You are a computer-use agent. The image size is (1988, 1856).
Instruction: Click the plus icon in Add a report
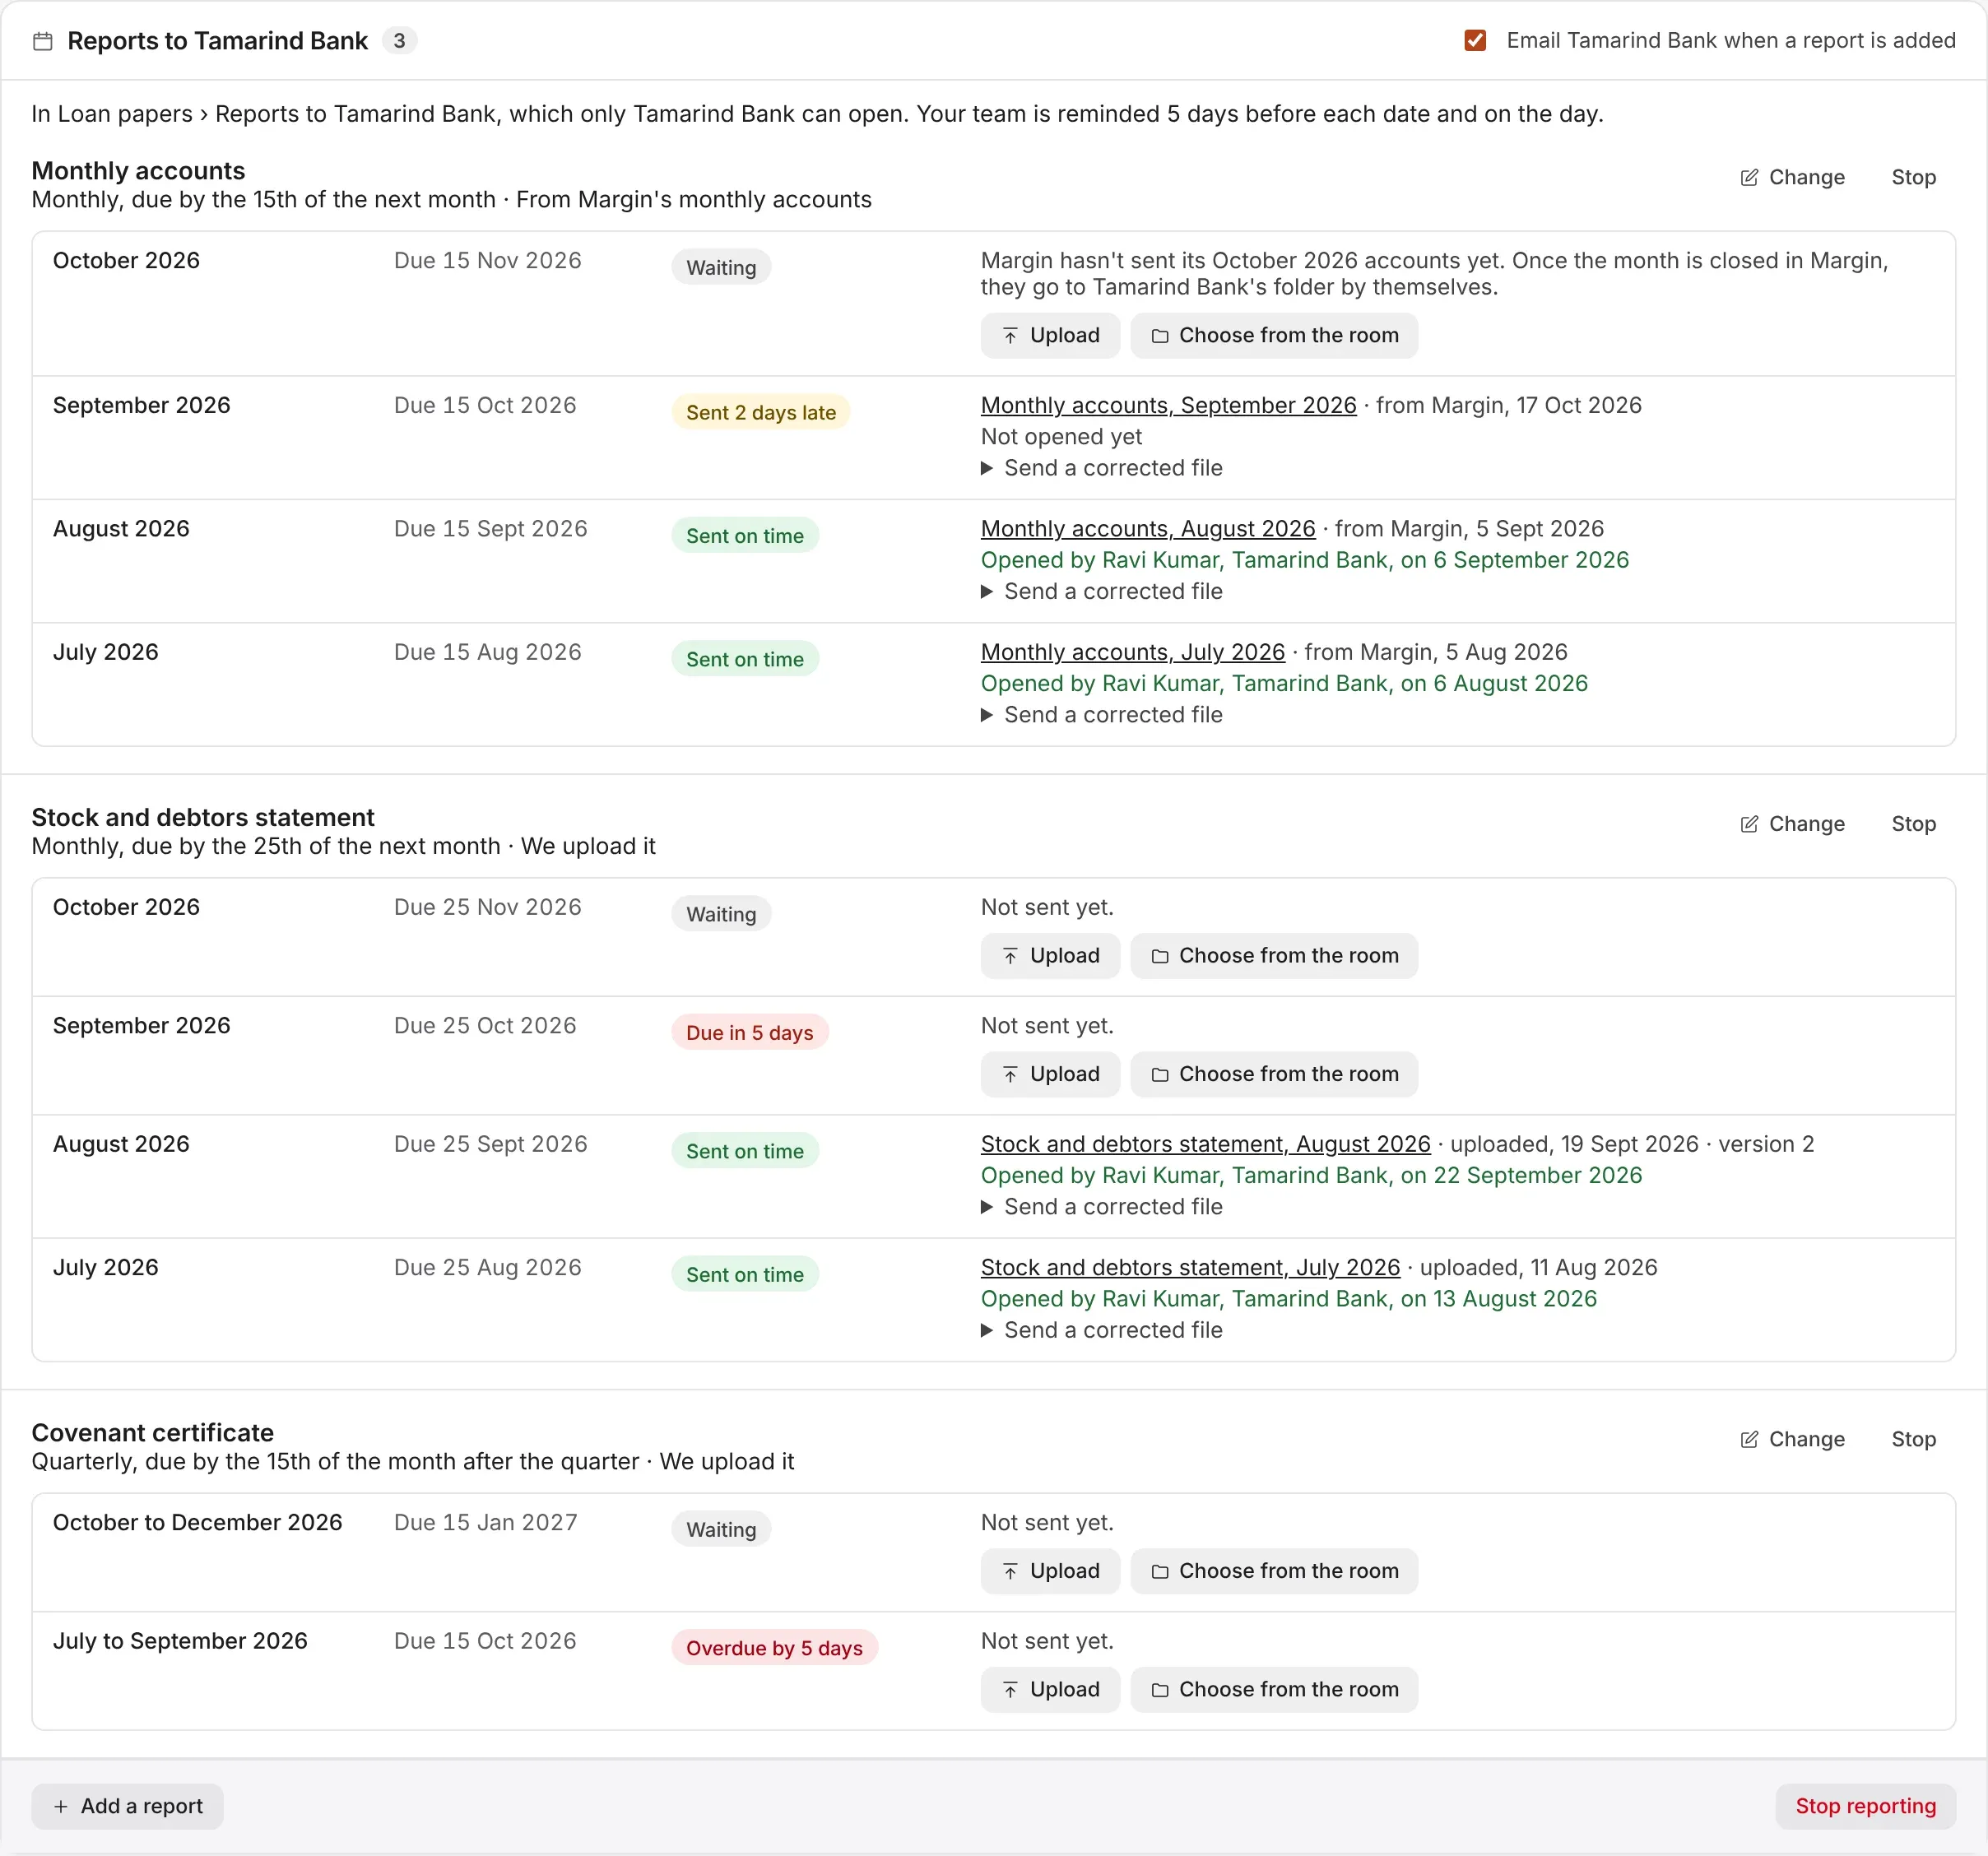tap(61, 1807)
